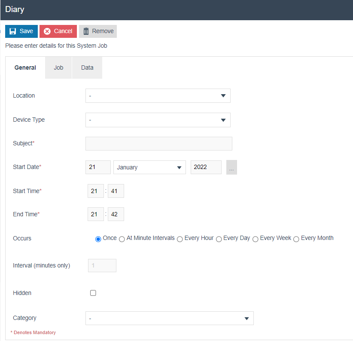
Task: Click the Remove button with trash icon
Action: [98, 31]
